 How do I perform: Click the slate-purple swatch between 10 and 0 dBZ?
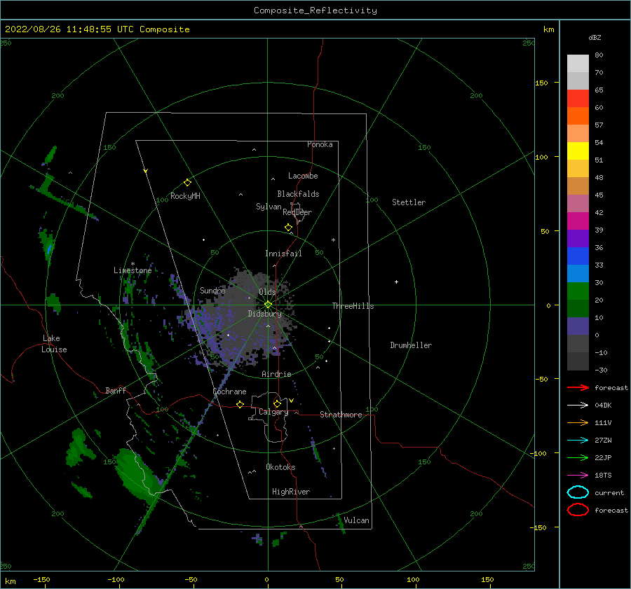pyautogui.click(x=578, y=326)
